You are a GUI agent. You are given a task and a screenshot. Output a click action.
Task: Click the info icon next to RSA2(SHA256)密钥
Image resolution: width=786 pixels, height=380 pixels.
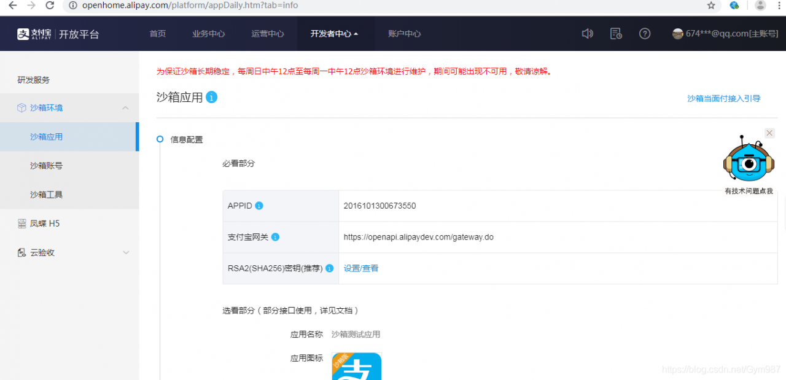pos(330,268)
